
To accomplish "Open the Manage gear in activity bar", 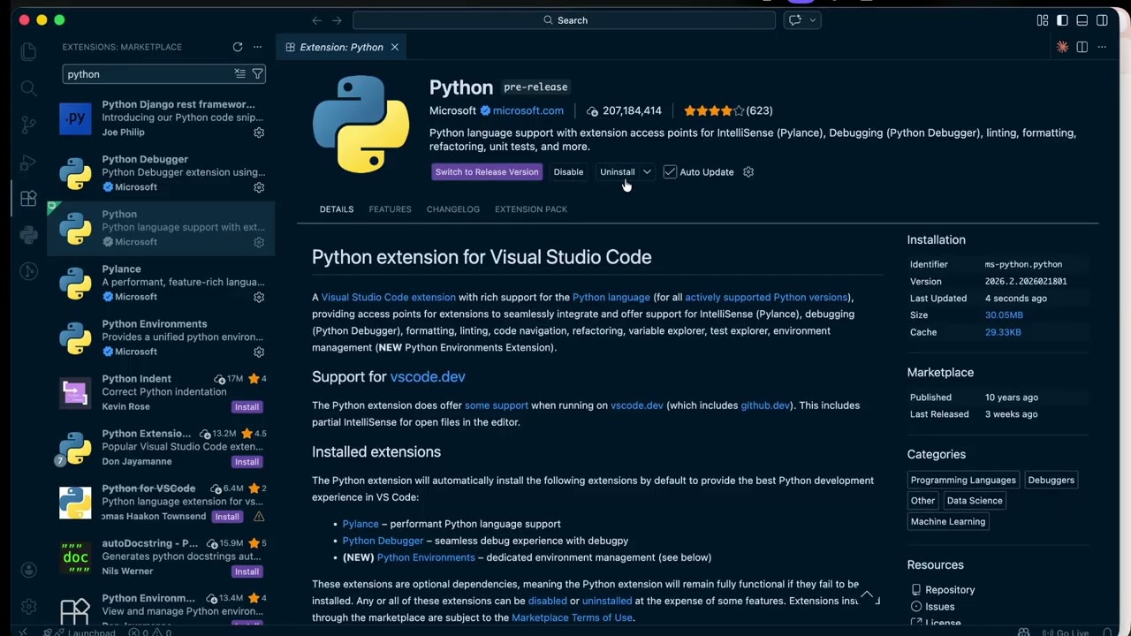I will (28, 607).
